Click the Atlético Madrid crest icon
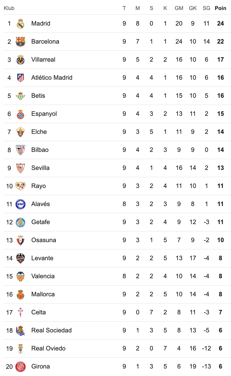The image size is (231, 376). [21, 78]
